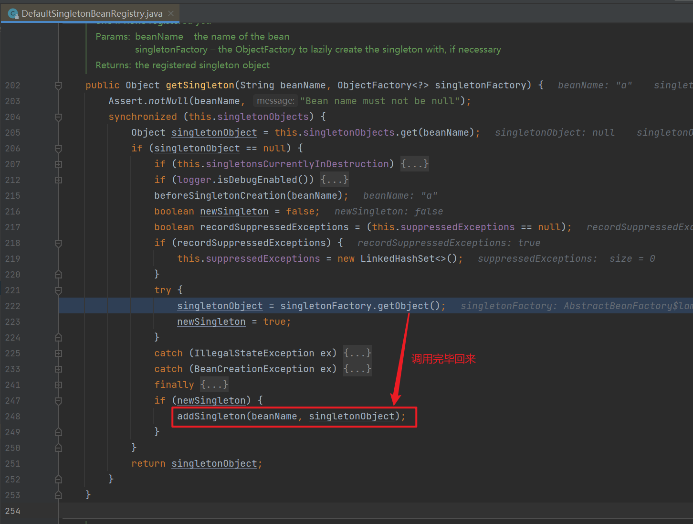The height and width of the screenshot is (524, 693).
Task: Click the fold end marker on line 253
Action: (x=58, y=495)
